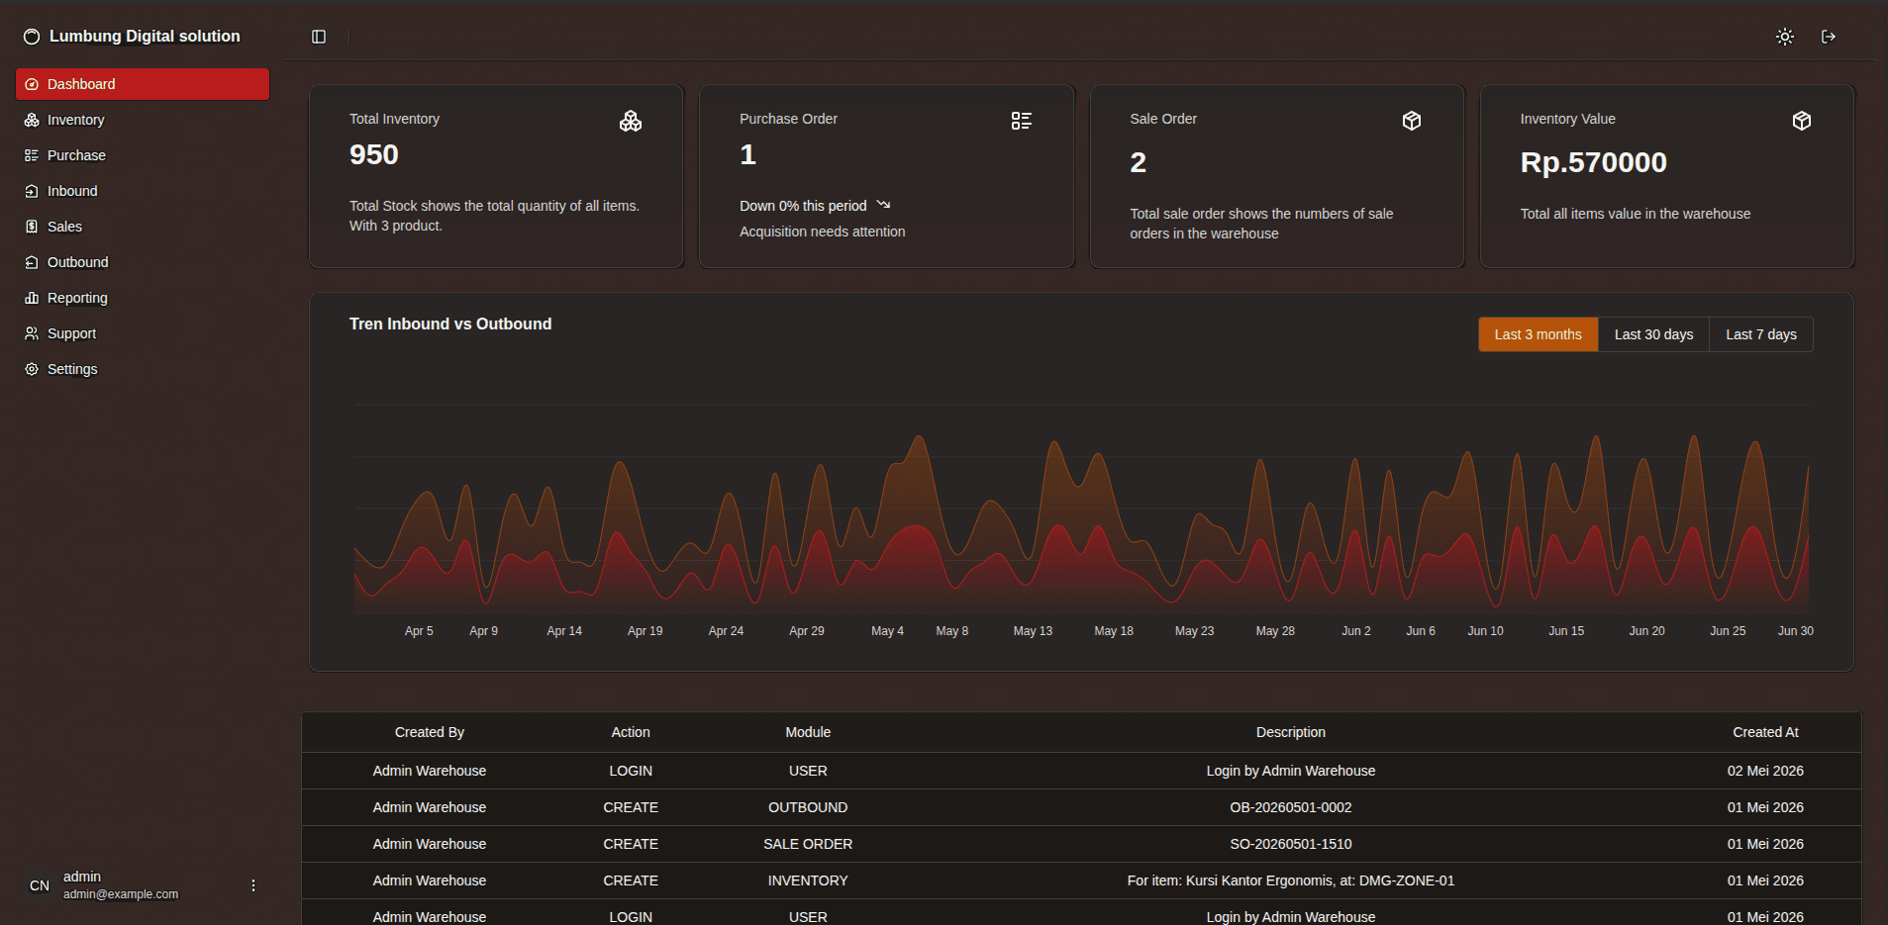The image size is (1888, 925).
Task: Open Inventory in the sidebar
Action: 143,120
